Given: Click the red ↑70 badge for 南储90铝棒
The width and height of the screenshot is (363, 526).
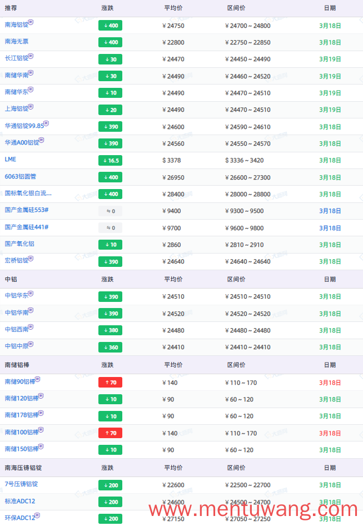Looking at the screenshot, I should (x=111, y=383).
